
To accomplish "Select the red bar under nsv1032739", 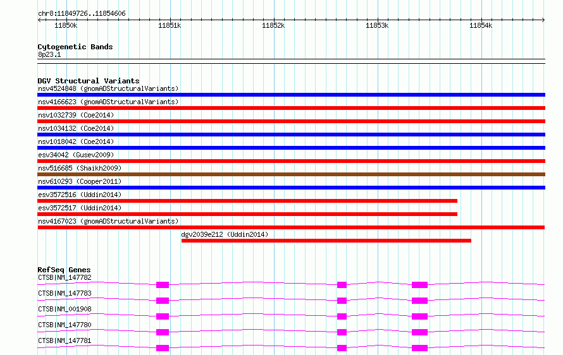I will tap(291, 121).
